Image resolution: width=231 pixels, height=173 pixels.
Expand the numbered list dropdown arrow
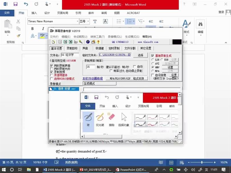[x=134, y=21]
